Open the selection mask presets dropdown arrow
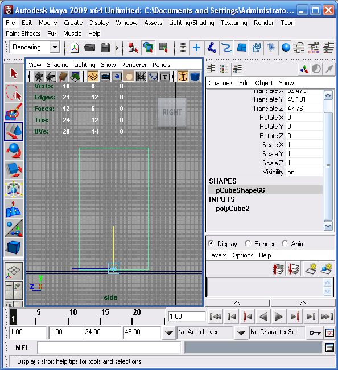 point(183,48)
